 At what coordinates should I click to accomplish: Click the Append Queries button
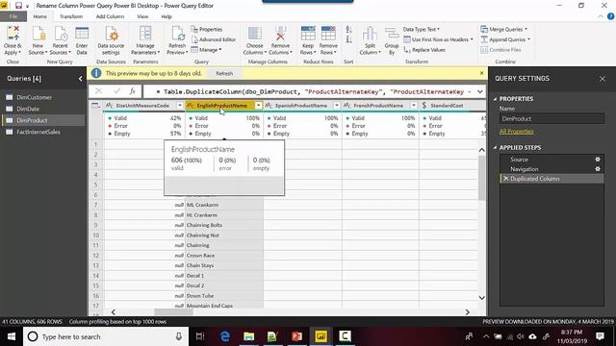point(505,39)
